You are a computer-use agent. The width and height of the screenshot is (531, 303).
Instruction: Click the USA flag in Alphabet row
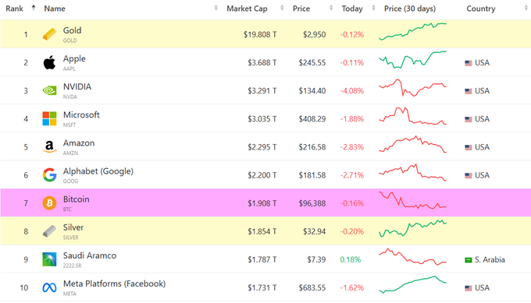(469, 175)
